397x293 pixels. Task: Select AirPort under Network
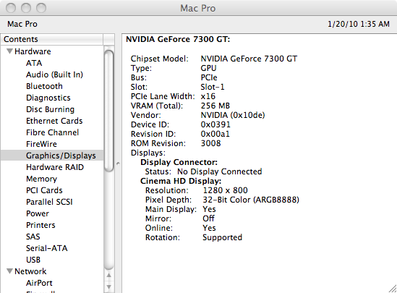39,283
